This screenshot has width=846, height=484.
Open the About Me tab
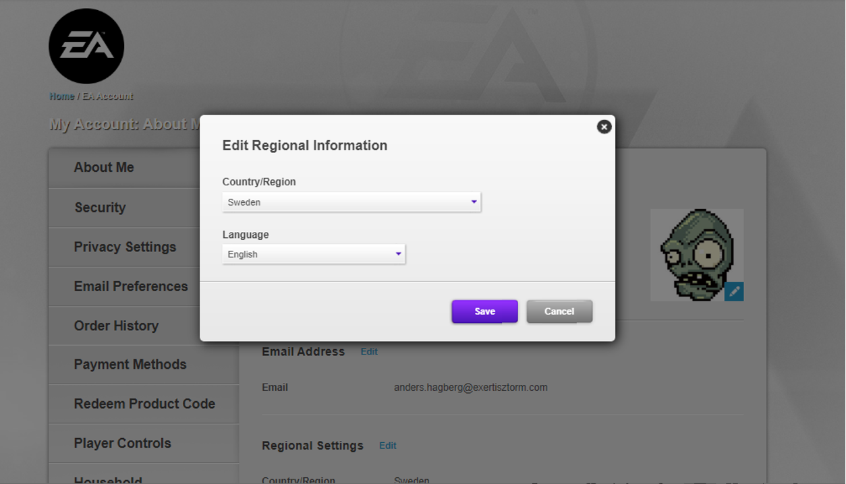tap(104, 168)
